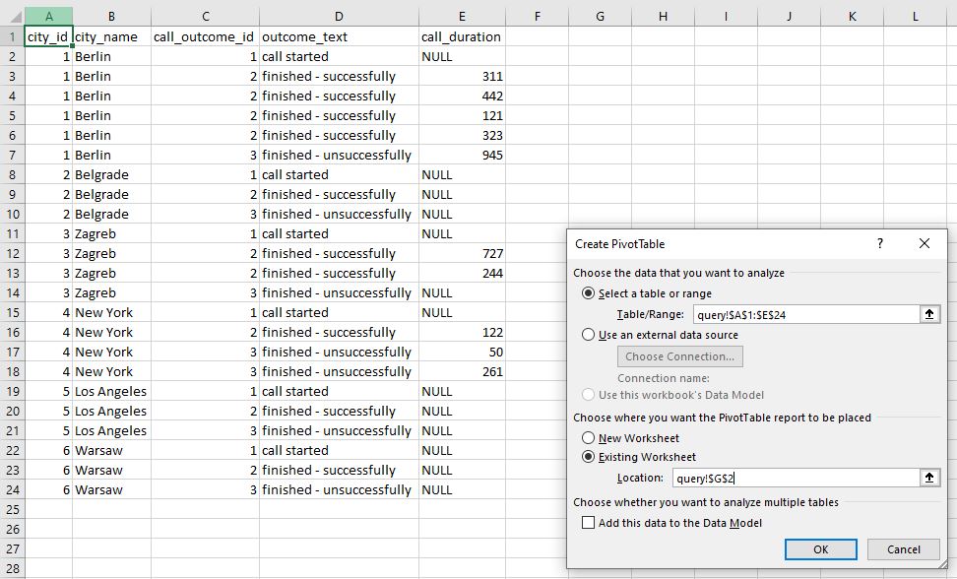Screen dimensions: 957x579
Task: Choose 'Select a table or range' option
Action: coord(589,293)
